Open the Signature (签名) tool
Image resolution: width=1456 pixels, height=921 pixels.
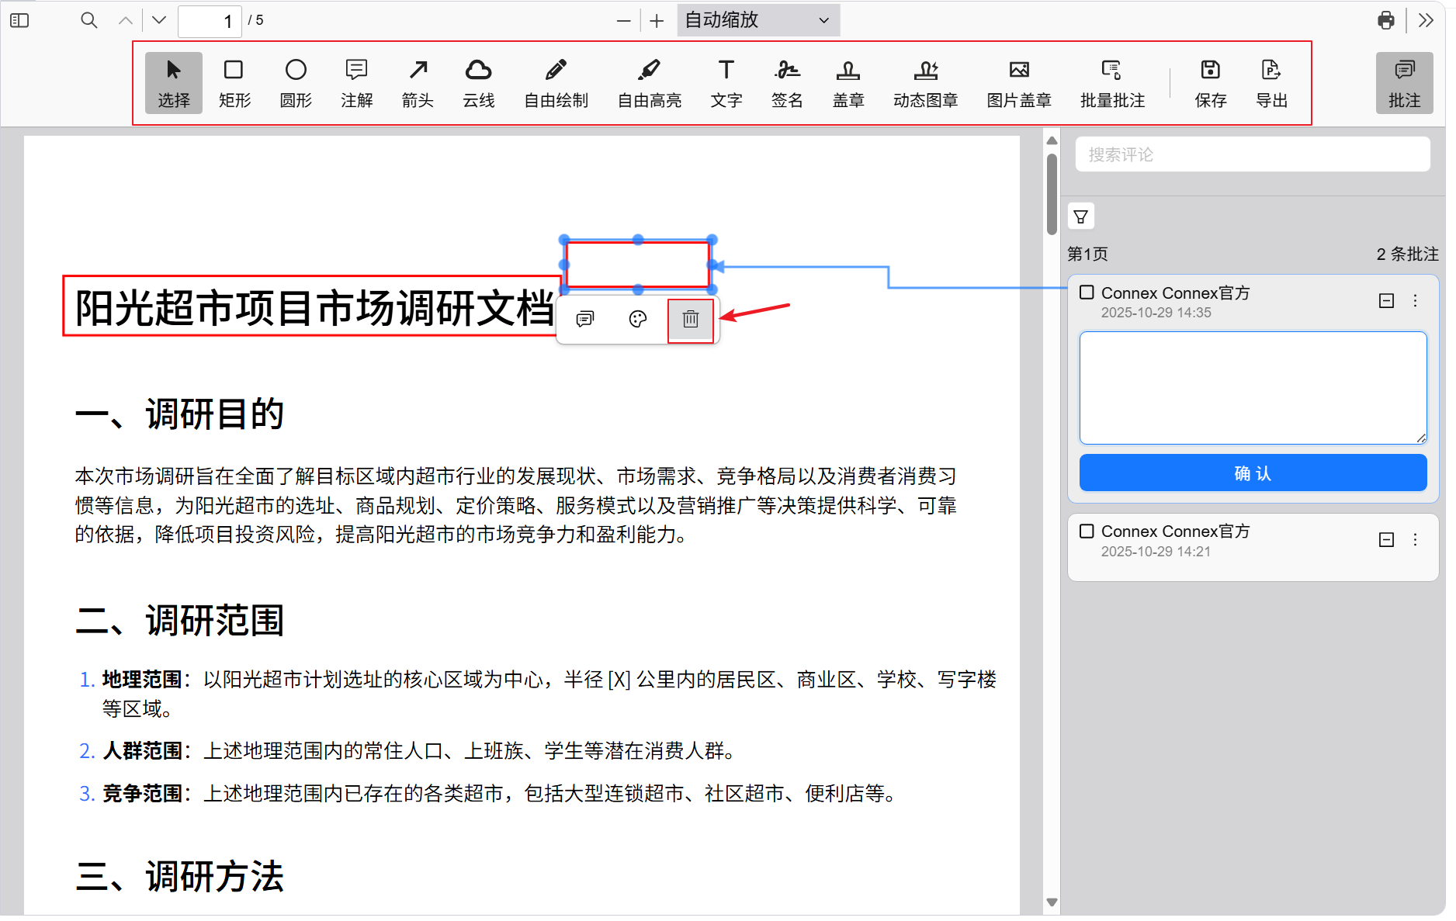click(x=787, y=83)
